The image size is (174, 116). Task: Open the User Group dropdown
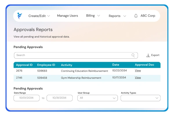point(97,98)
